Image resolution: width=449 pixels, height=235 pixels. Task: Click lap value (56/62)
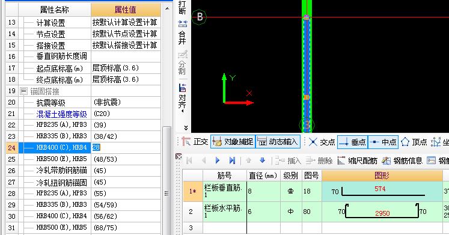pos(126,216)
